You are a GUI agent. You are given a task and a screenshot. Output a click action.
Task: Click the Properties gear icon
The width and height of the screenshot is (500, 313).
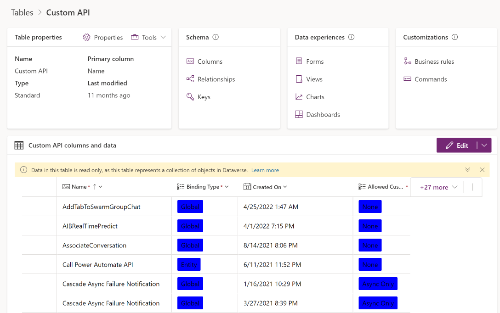click(87, 37)
